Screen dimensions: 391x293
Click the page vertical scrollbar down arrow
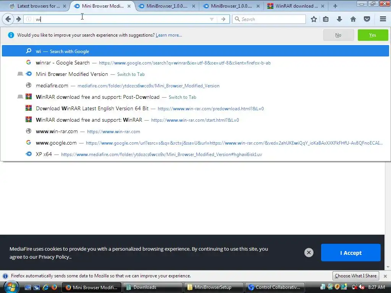coord(388,267)
